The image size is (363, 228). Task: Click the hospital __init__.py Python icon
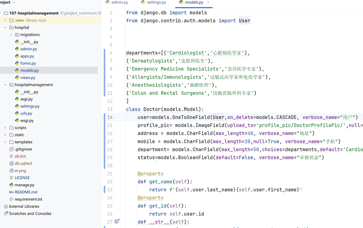point(17,42)
